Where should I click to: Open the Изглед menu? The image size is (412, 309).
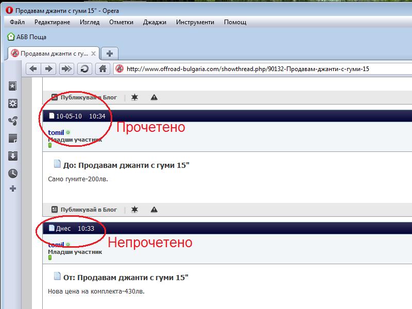coord(90,22)
